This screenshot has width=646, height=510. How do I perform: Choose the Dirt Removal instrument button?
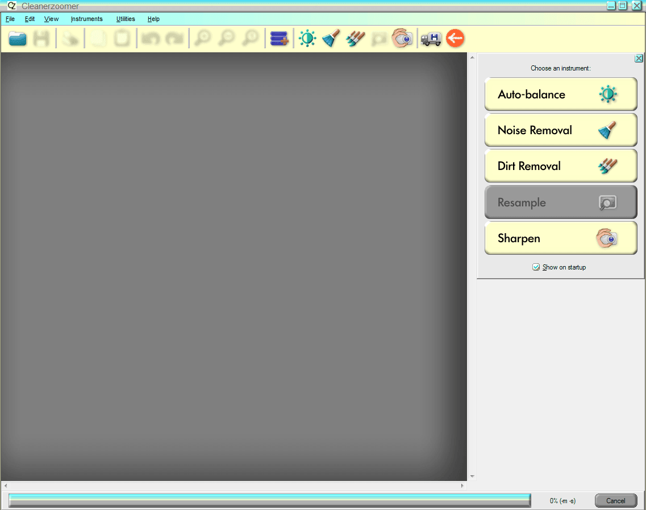coord(560,167)
